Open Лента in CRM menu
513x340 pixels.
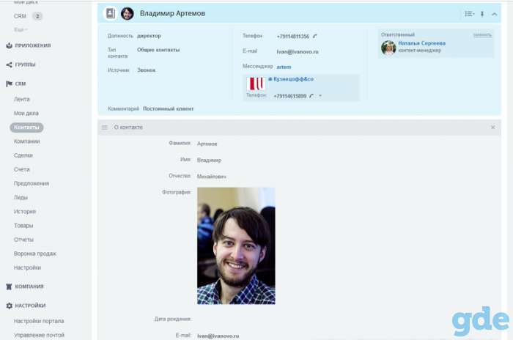21,99
